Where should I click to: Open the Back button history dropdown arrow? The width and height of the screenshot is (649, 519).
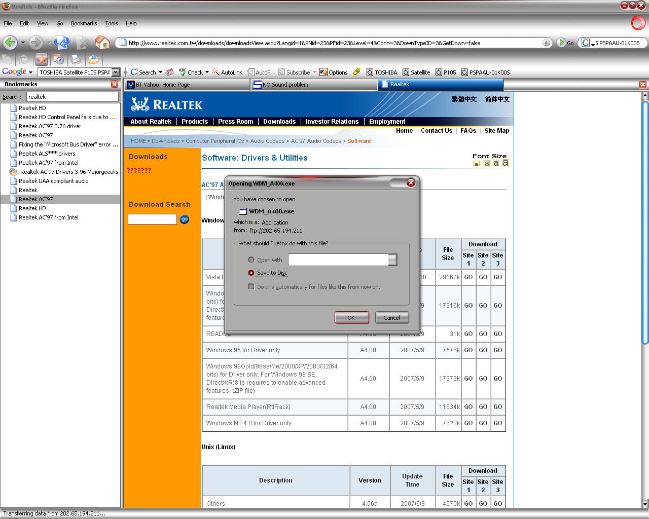tap(22, 43)
